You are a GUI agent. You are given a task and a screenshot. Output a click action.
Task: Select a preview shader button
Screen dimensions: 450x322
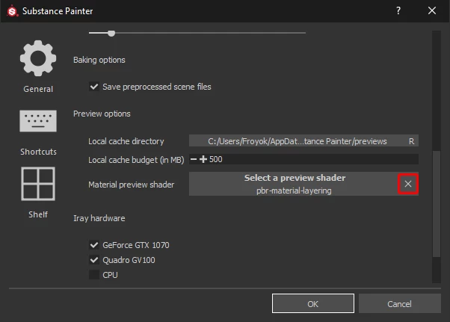[294, 184]
